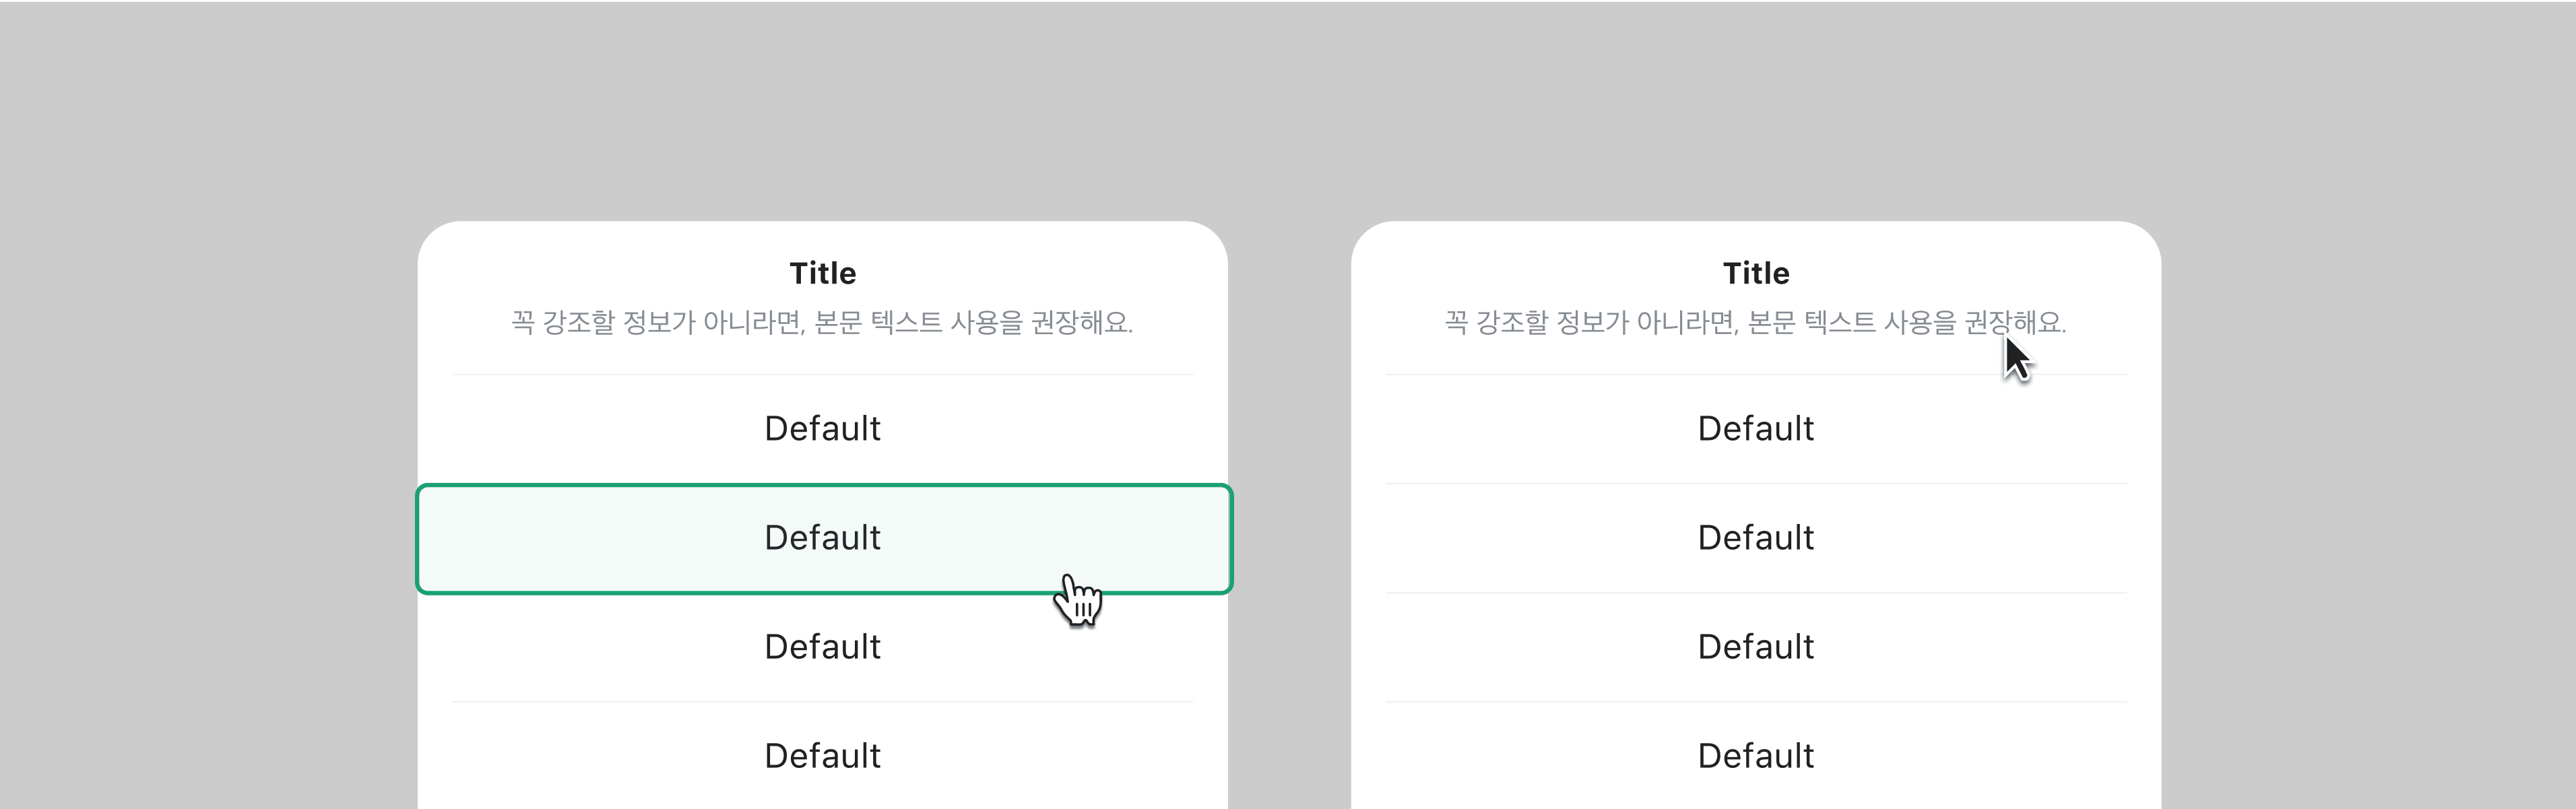The width and height of the screenshot is (2576, 809).
Task: Tap the third Default row in right card
Action: click(x=1755, y=647)
